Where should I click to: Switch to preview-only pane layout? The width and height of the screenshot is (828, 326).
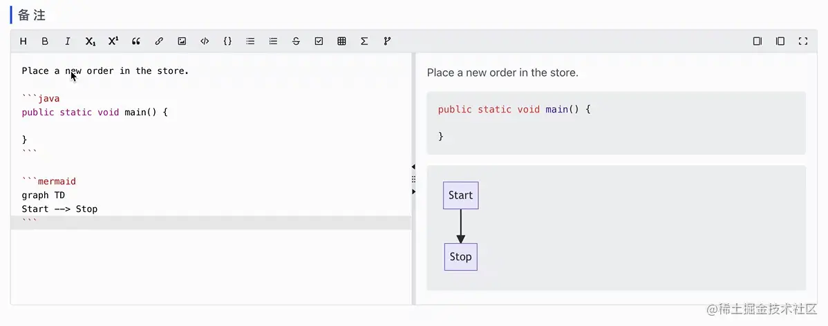click(758, 41)
